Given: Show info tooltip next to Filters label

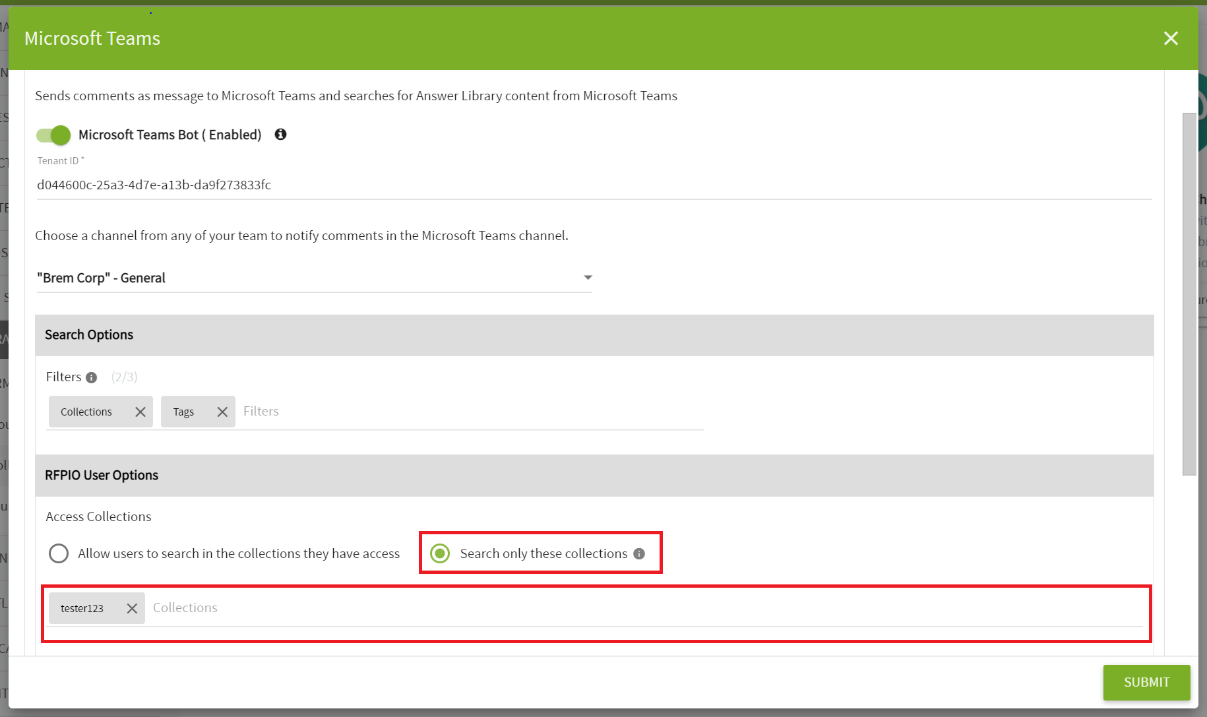Looking at the screenshot, I should coord(92,377).
